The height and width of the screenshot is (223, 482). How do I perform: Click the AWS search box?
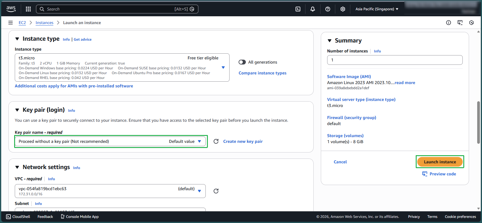(117, 9)
